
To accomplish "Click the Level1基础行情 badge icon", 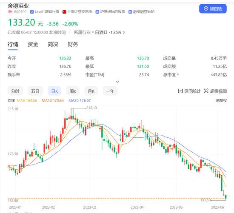I will pyautogui.click(x=32, y=12).
